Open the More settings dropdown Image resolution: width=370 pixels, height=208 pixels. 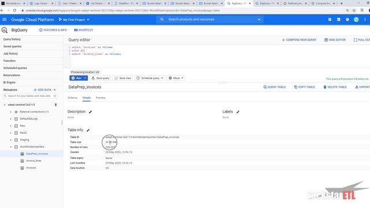(176, 78)
